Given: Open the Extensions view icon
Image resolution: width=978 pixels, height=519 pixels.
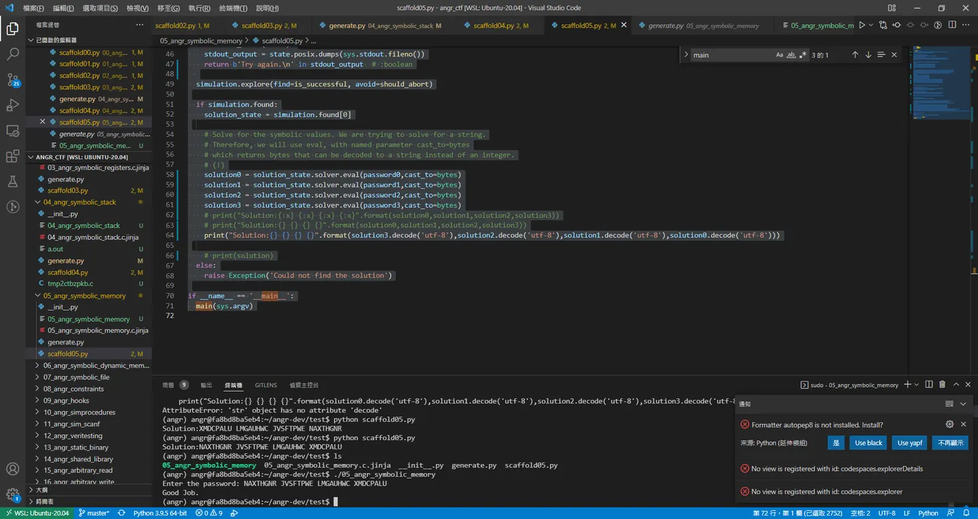Looking at the screenshot, I should (12, 156).
